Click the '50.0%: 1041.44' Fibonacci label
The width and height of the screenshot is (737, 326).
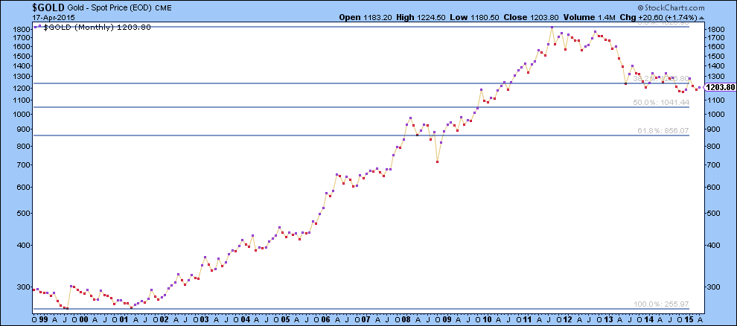[660, 102]
